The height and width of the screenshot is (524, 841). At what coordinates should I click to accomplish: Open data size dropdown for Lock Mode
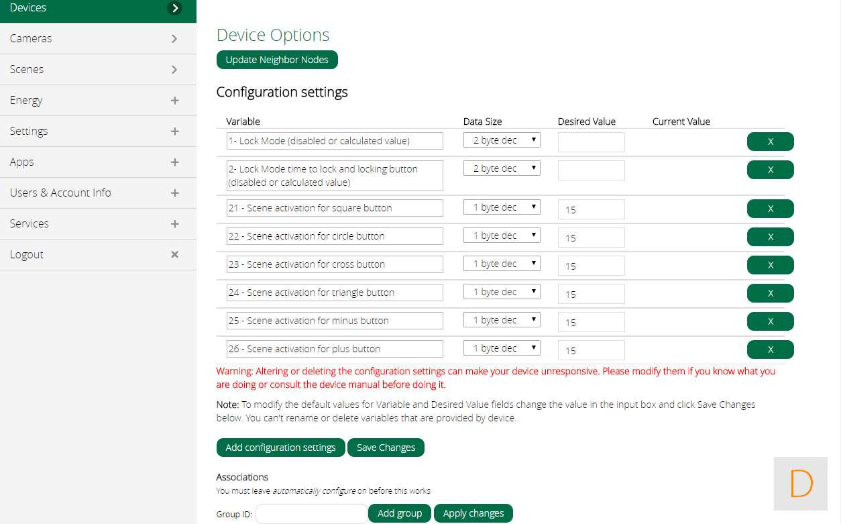pos(502,140)
